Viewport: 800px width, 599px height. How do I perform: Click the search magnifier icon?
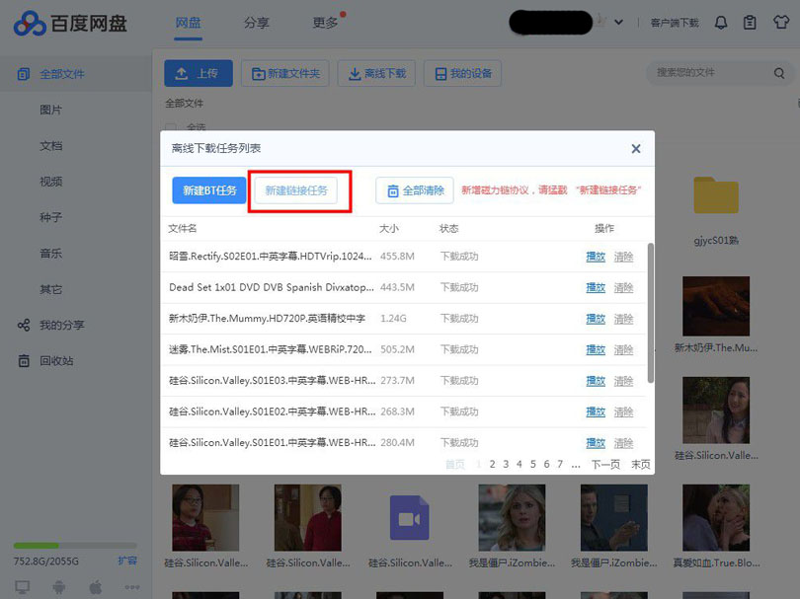point(778,73)
